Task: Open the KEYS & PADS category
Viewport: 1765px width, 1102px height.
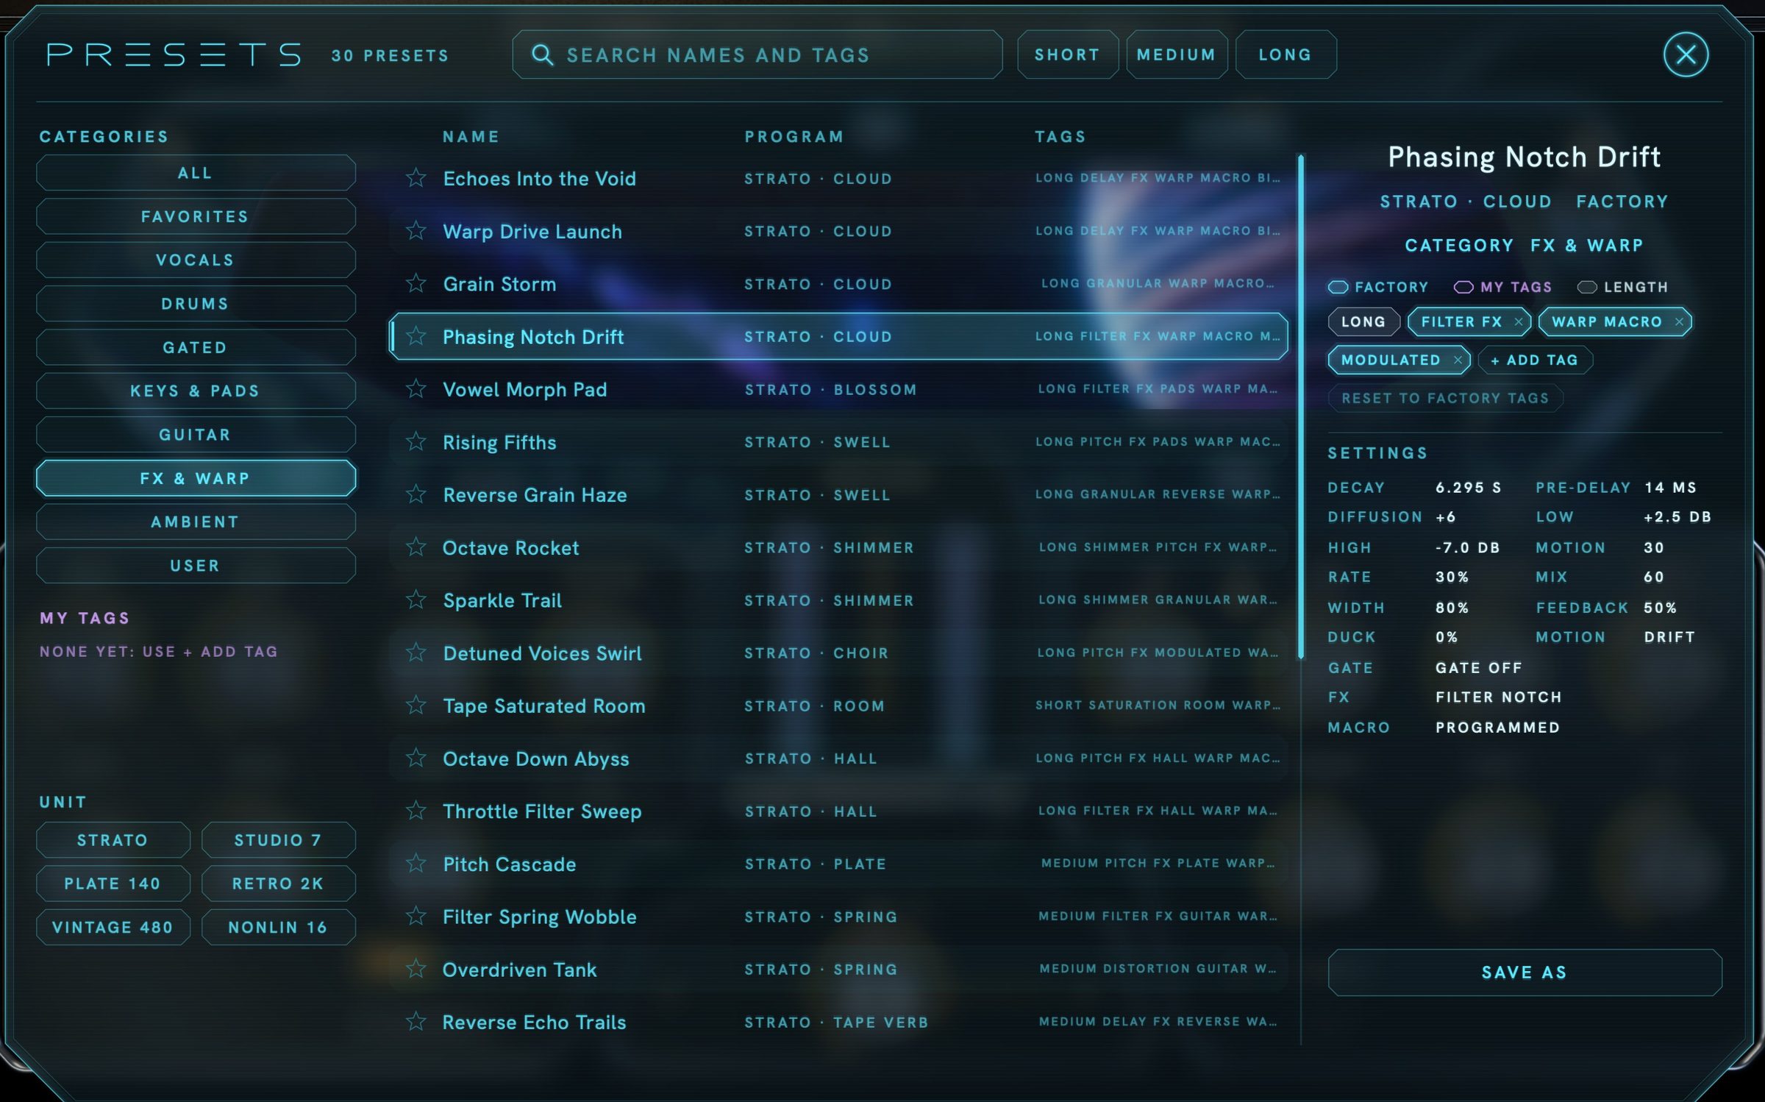Action: [x=196, y=391]
